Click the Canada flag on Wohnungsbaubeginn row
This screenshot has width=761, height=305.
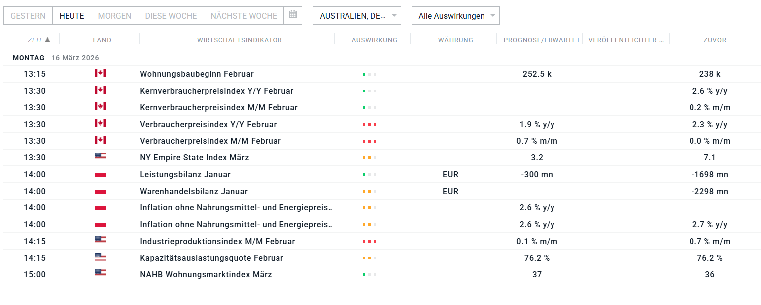pos(101,73)
